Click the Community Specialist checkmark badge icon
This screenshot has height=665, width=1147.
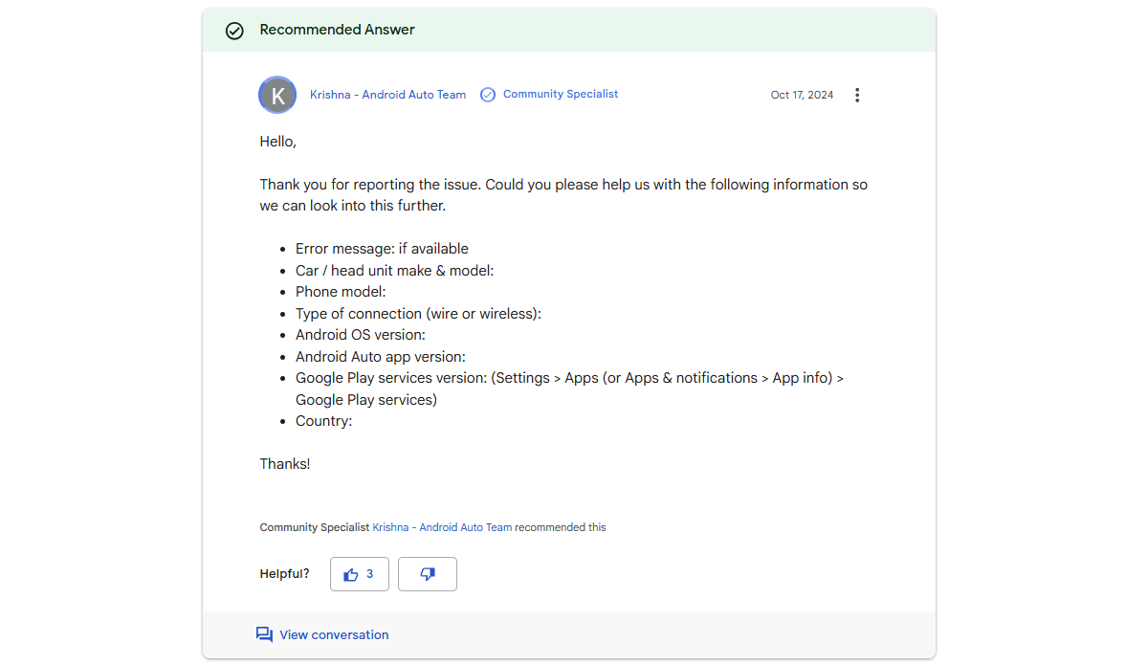coord(487,95)
